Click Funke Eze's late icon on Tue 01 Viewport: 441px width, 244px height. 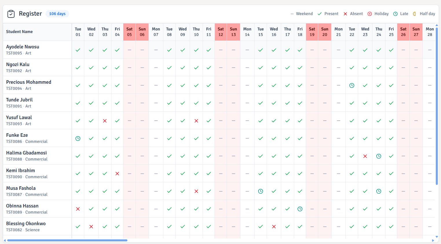78,139
